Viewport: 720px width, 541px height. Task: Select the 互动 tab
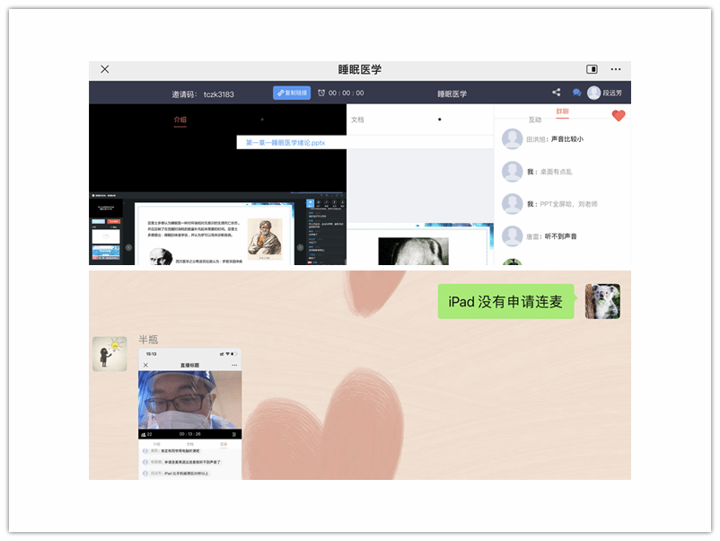535,120
